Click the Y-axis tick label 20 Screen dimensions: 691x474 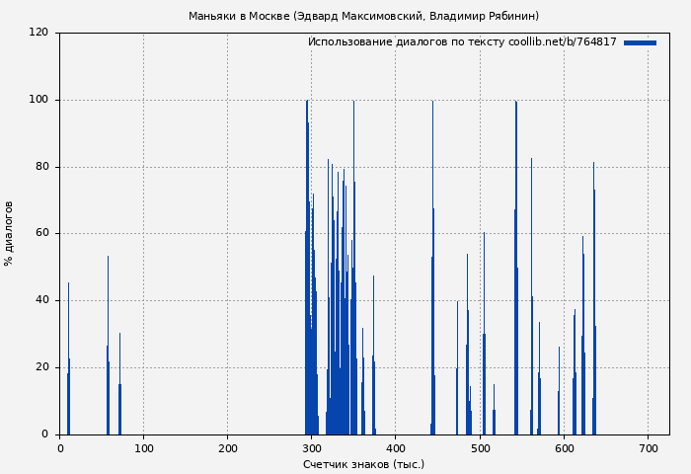click(x=41, y=367)
